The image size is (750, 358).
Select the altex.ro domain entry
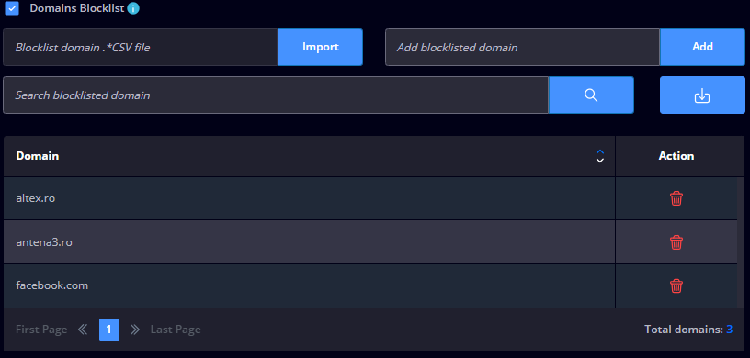[x=36, y=198]
